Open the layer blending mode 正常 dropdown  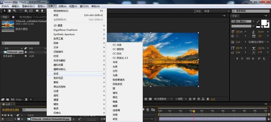click(x=103, y=119)
